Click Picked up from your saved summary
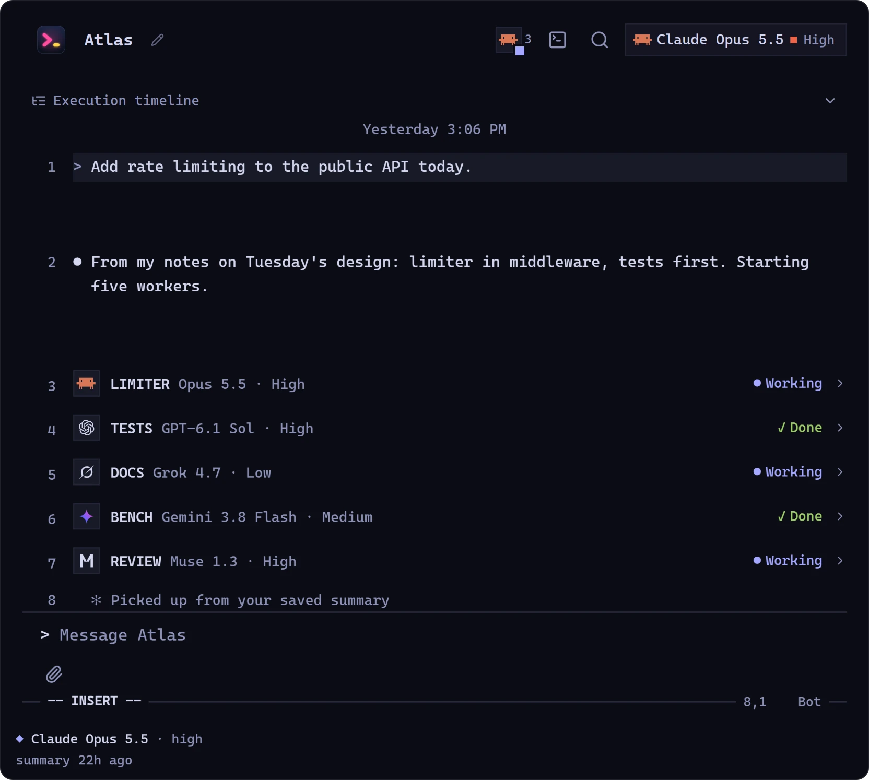 click(x=250, y=600)
